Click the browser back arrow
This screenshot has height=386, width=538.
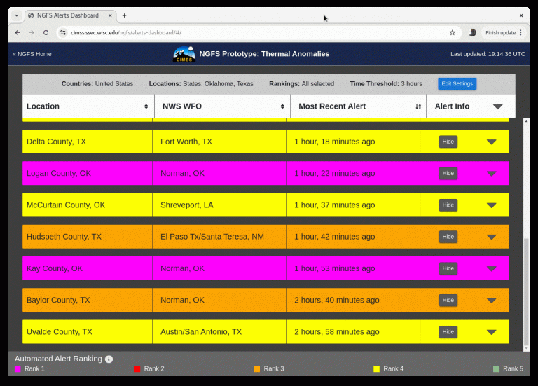point(18,32)
